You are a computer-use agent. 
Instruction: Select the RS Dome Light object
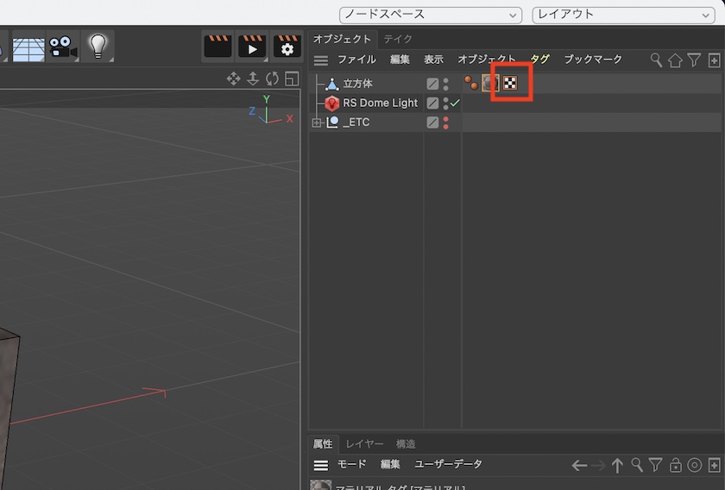380,103
